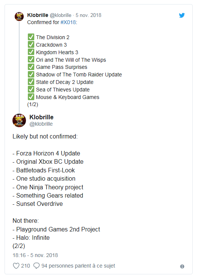Click the info icon at the bottom right
The width and height of the screenshot is (198, 280).
click(182, 266)
